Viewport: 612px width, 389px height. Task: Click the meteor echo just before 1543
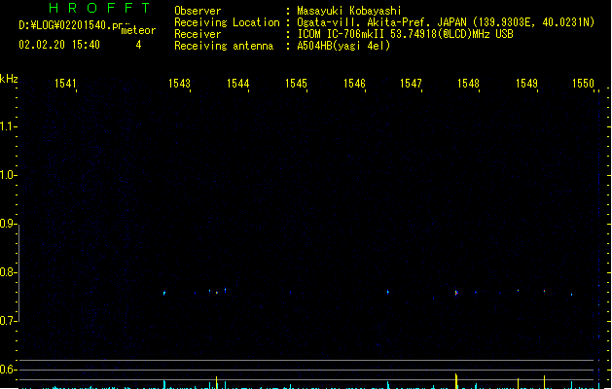[x=164, y=293]
